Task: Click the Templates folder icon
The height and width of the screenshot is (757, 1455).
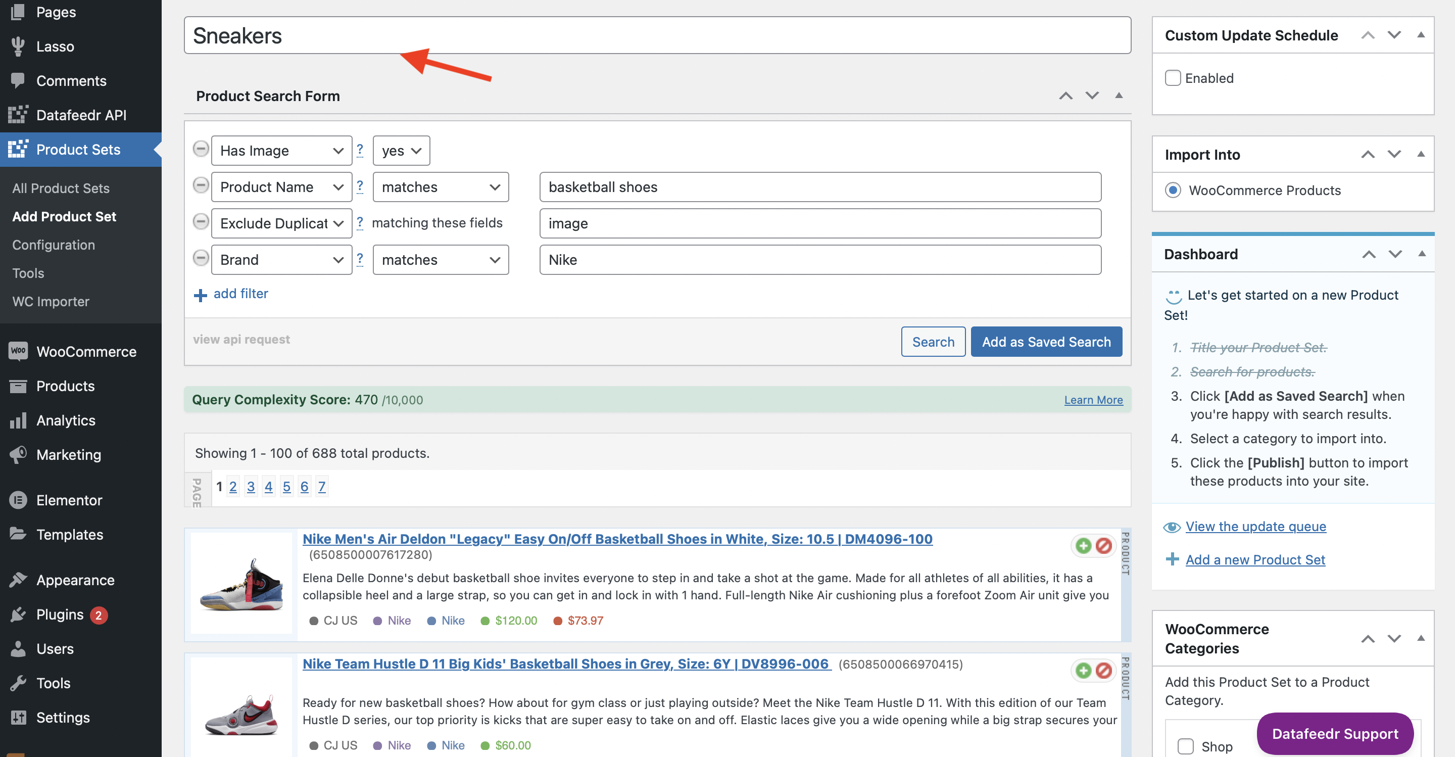Action: tap(18, 533)
